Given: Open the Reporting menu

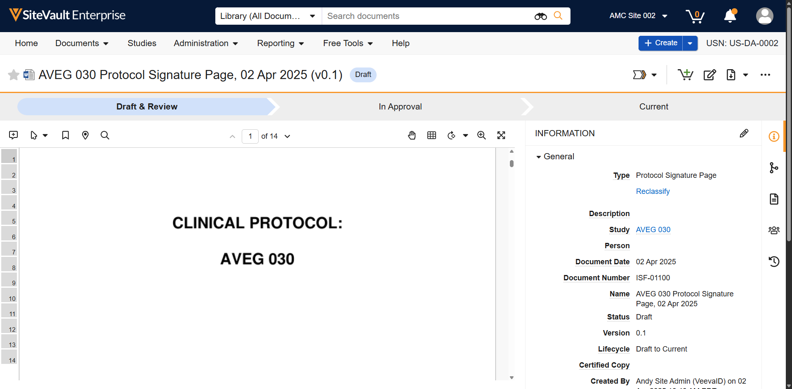Looking at the screenshot, I should [280, 43].
